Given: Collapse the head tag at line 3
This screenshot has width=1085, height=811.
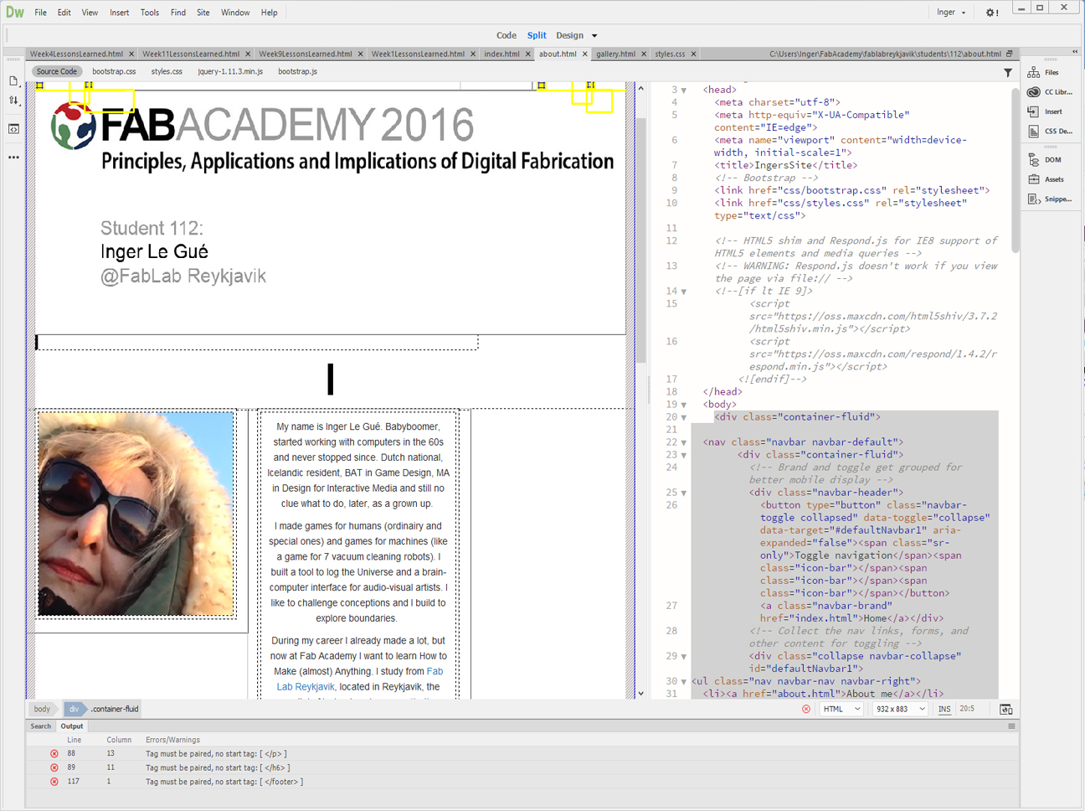Looking at the screenshot, I should coord(684,90).
